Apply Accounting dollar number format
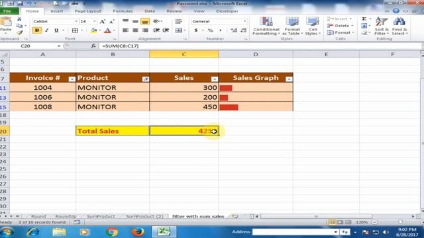 coord(196,30)
